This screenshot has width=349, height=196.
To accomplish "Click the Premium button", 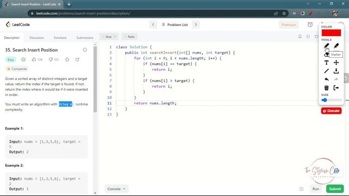I will [x=288, y=24].
